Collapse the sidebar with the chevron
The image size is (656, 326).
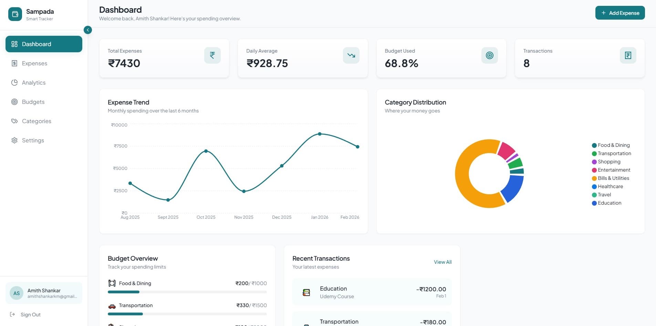pyautogui.click(x=88, y=30)
